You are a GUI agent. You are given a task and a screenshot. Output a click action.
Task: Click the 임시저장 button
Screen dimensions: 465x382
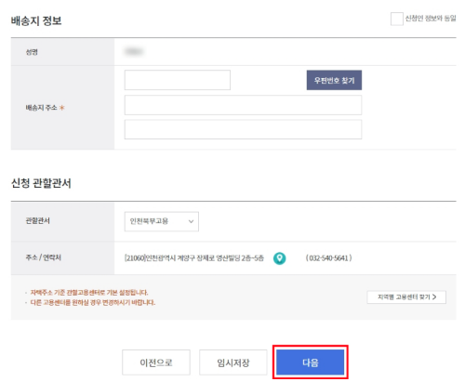tap(233, 362)
